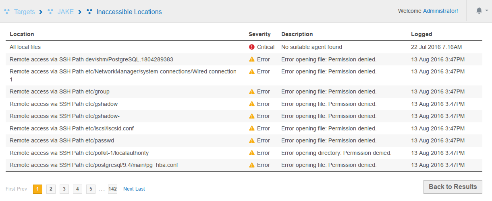Click the JAKE breadcrumb icon
The width and height of the screenshot is (492, 201).
(50, 12)
